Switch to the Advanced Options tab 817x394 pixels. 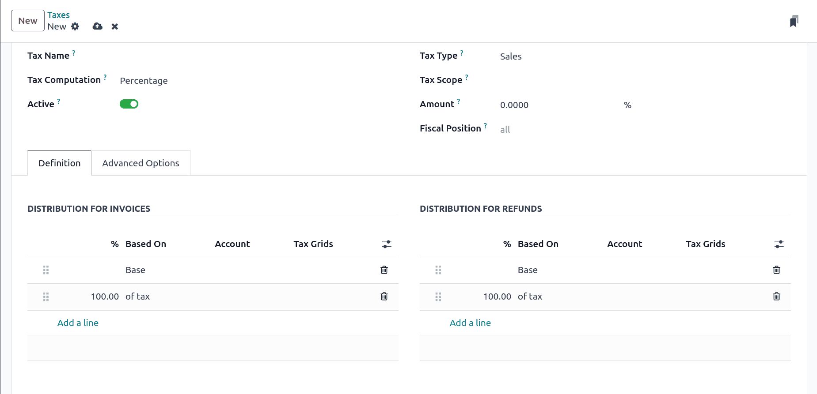tap(141, 163)
